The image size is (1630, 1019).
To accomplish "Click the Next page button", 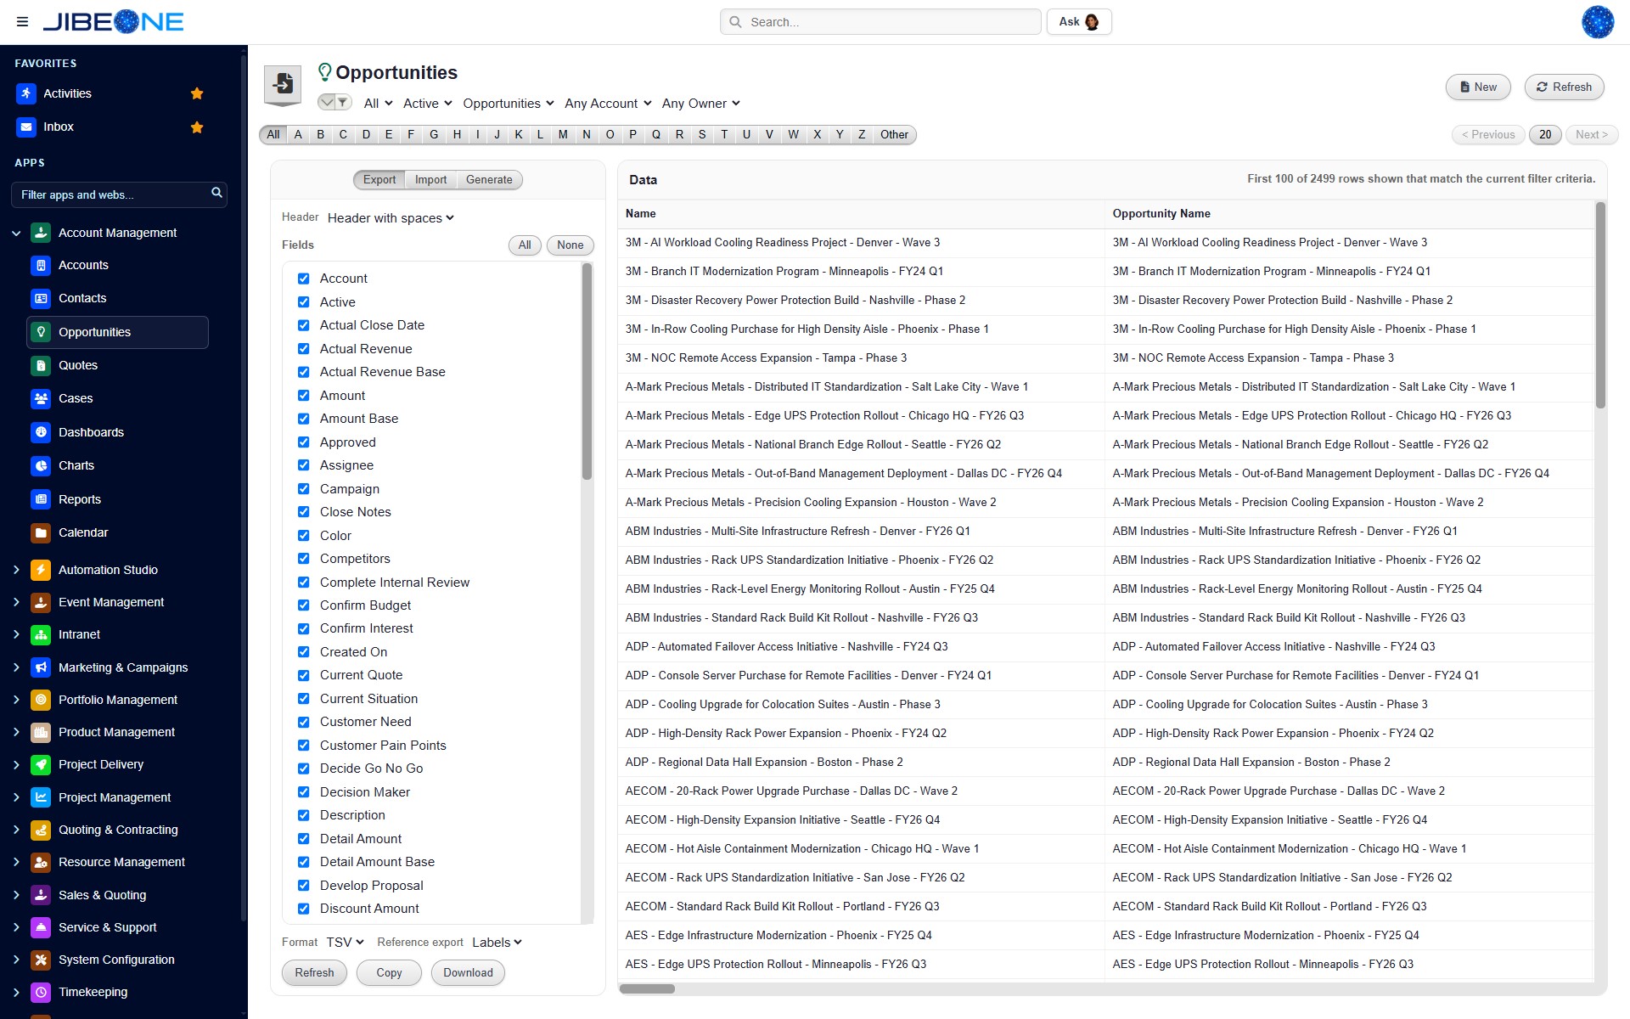I will point(1592,135).
